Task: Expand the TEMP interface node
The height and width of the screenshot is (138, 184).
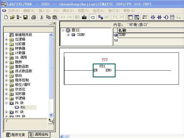Action: pyautogui.click(x=68, y=35)
